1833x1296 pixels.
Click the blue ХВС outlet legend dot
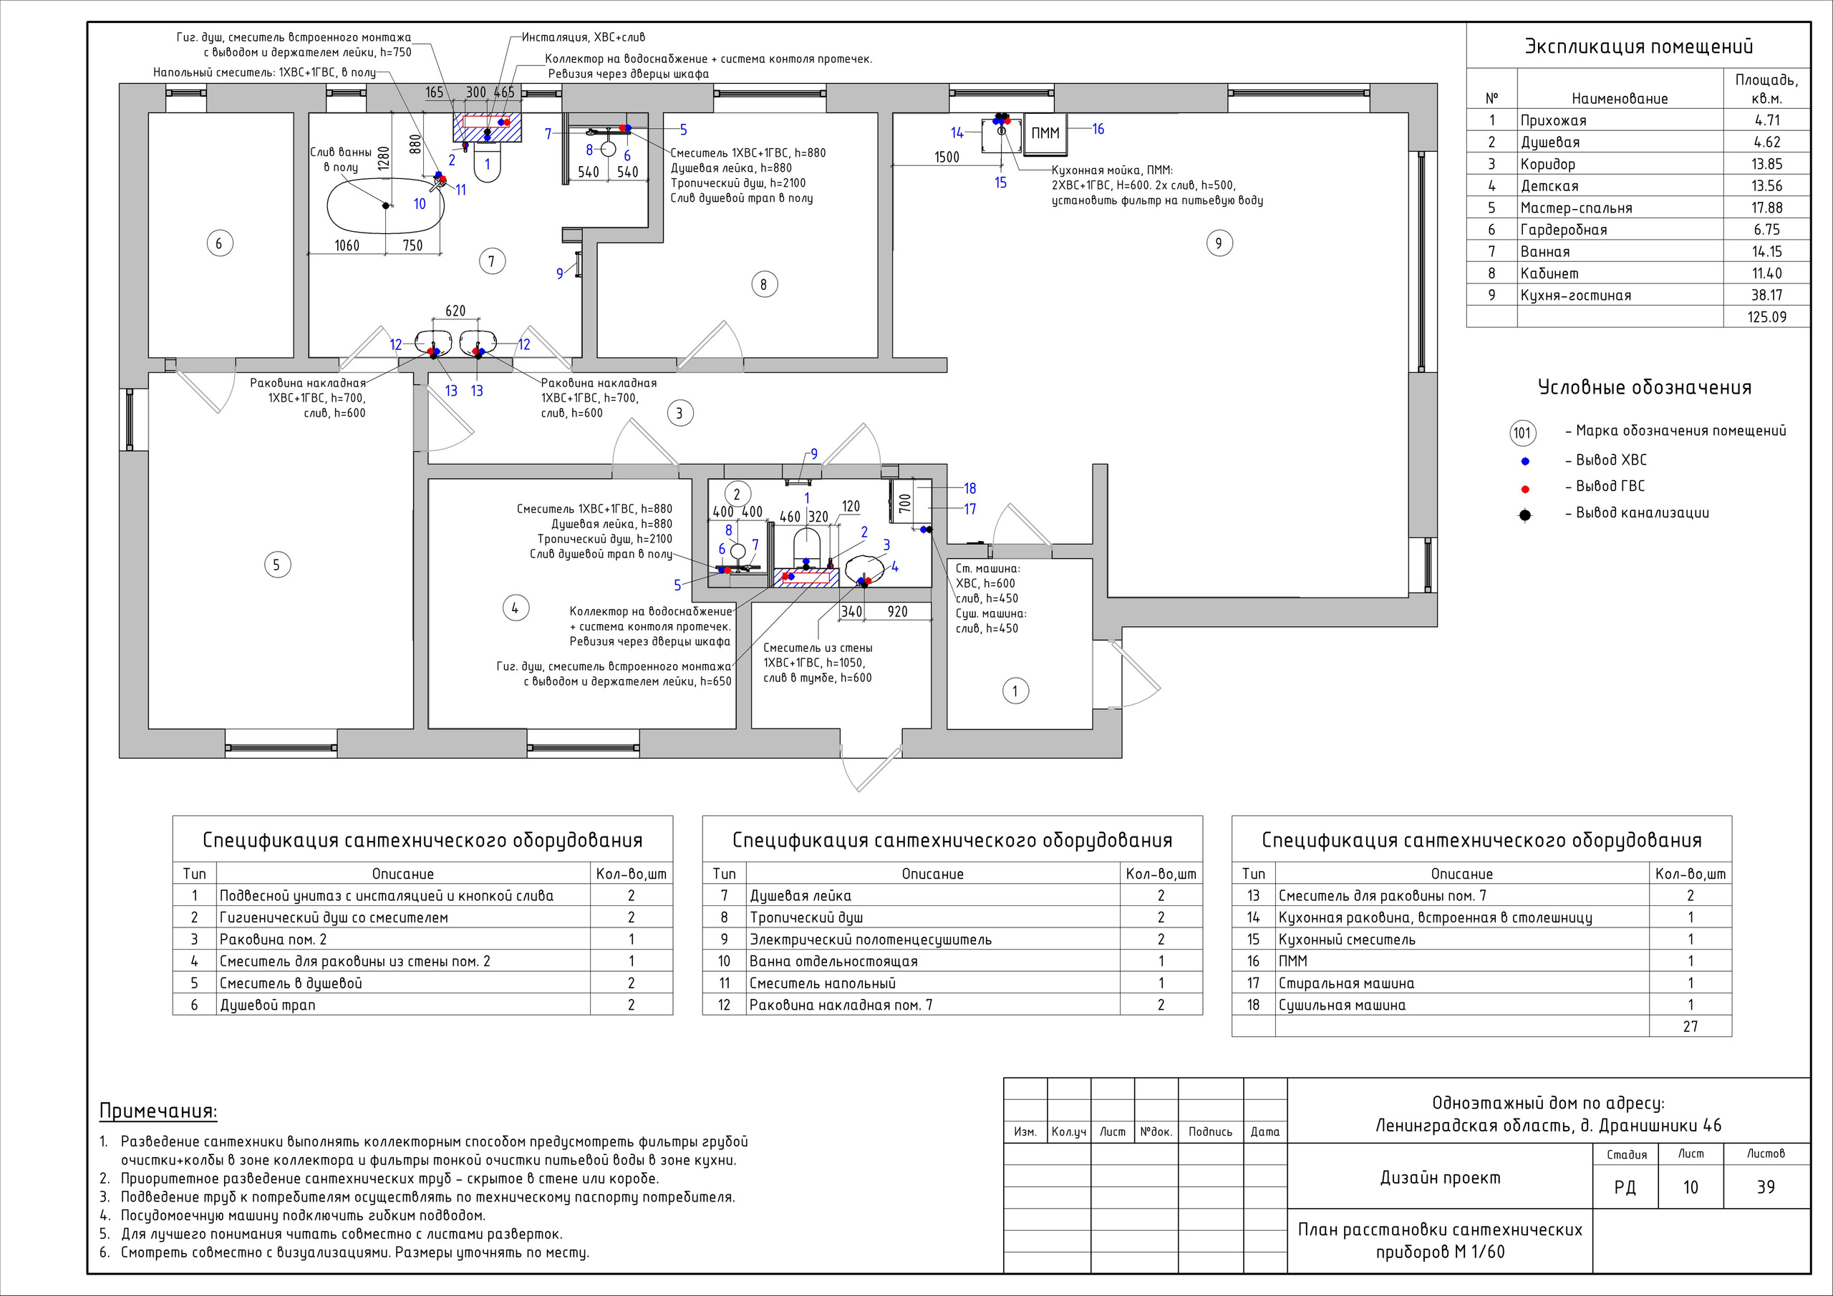pyautogui.click(x=1525, y=462)
